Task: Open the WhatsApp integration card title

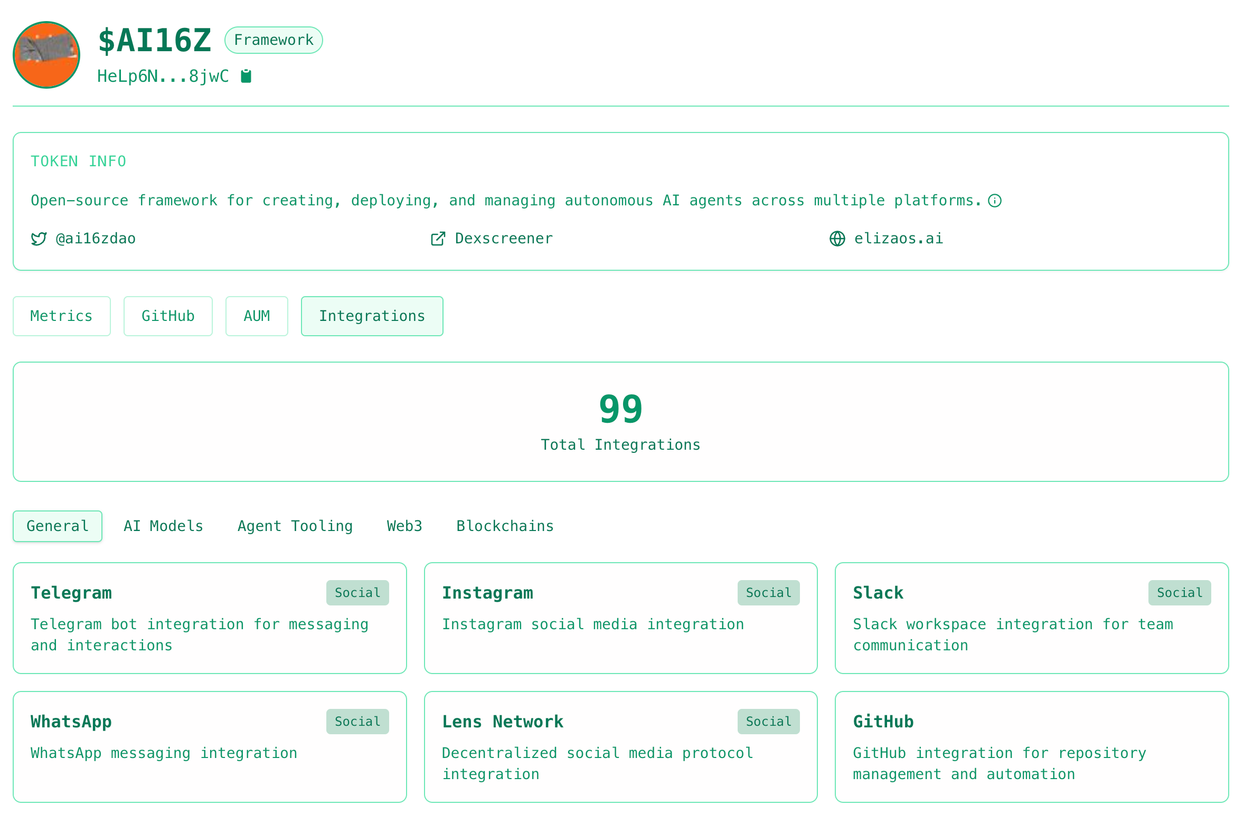Action: coord(71,722)
